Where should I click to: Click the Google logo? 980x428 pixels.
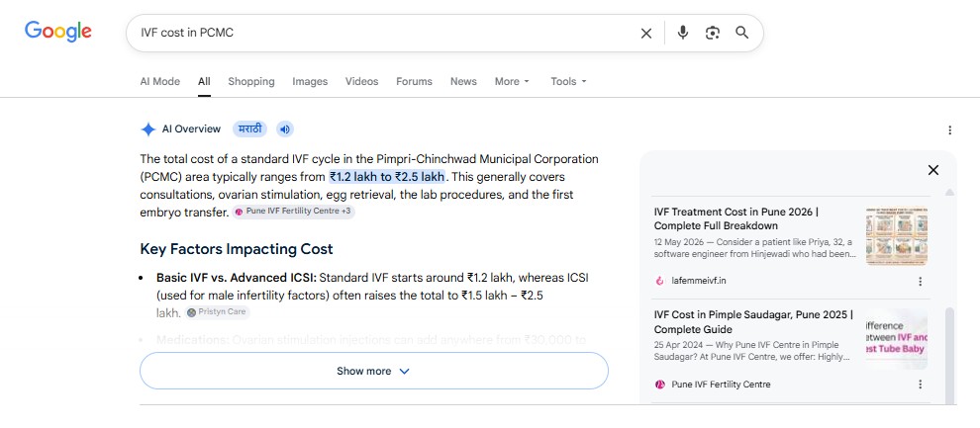(x=58, y=32)
